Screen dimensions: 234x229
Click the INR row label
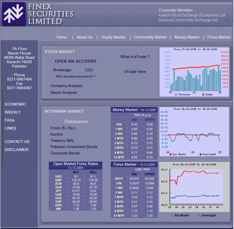58,209
